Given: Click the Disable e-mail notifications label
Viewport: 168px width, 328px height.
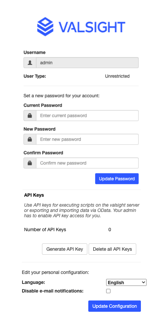Looking at the screenshot, I should 53,291.
